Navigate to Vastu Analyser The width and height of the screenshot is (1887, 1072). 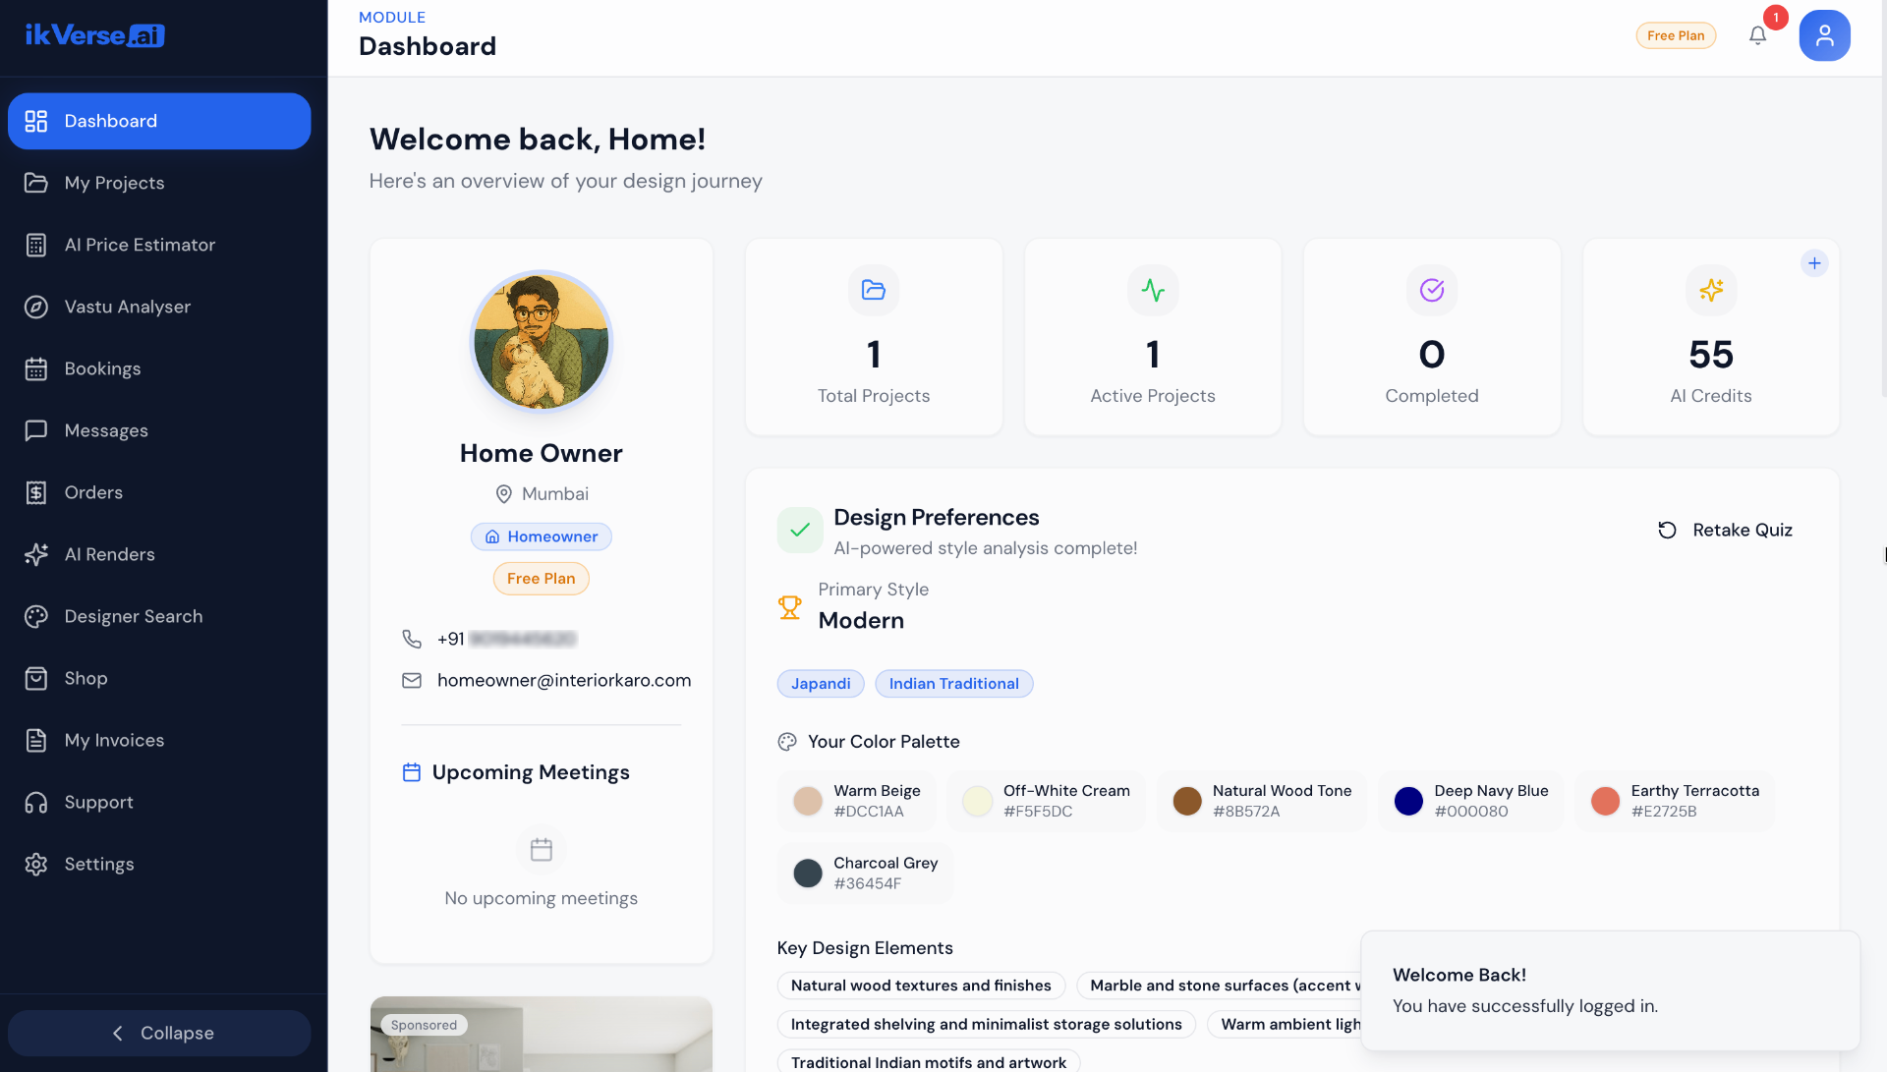(159, 307)
